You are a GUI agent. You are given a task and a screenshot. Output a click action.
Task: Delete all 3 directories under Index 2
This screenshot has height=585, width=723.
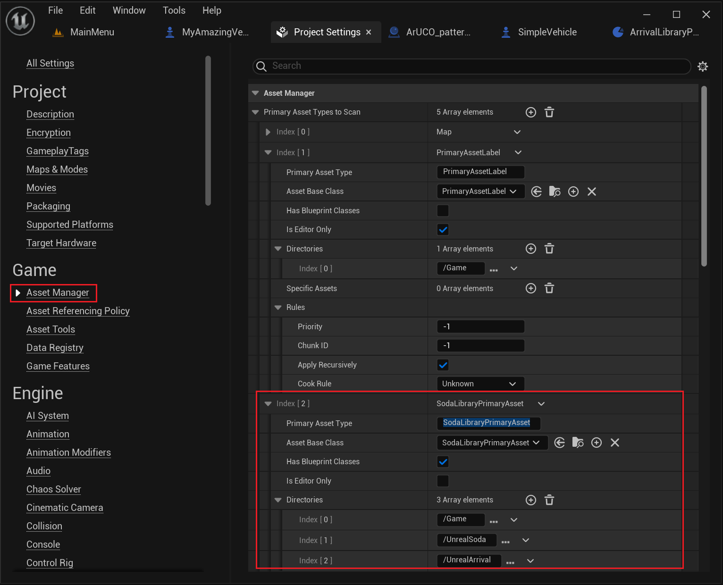point(549,500)
